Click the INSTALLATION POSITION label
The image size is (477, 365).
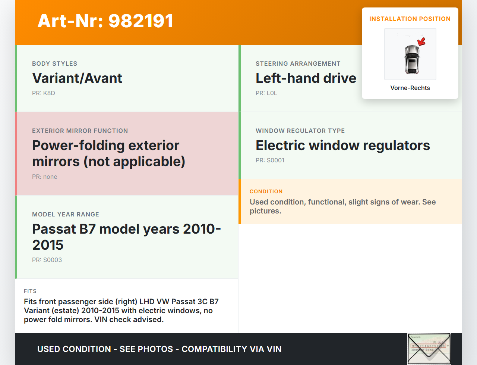[410, 19]
